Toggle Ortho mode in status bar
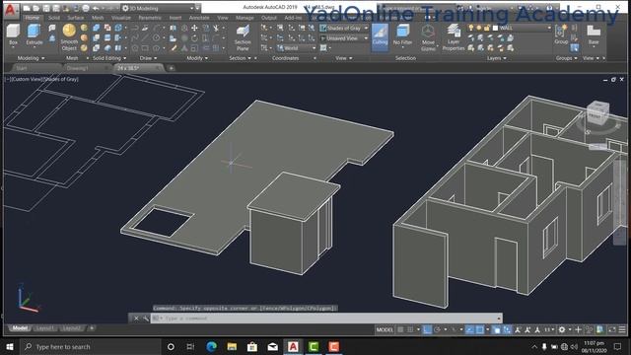 (x=427, y=329)
